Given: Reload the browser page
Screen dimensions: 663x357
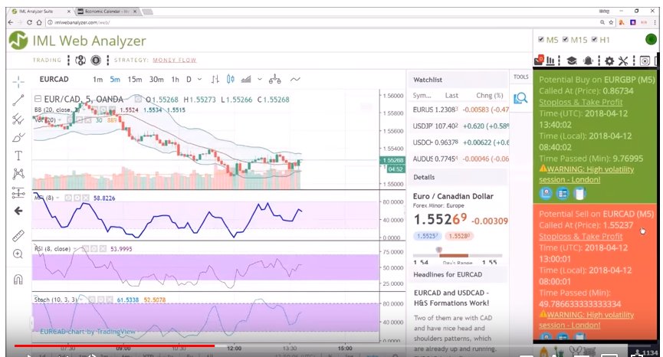Looking at the screenshot, I should 29,22.
